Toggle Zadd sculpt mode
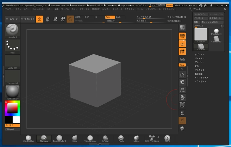Screen dimensions: 231x147 click(110, 17)
